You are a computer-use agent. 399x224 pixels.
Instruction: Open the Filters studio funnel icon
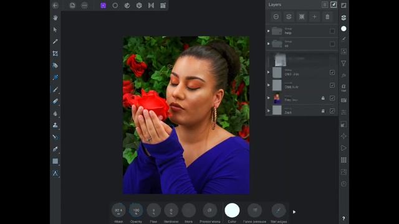point(344,63)
